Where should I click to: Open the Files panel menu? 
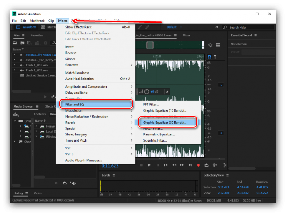tap(23, 35)
